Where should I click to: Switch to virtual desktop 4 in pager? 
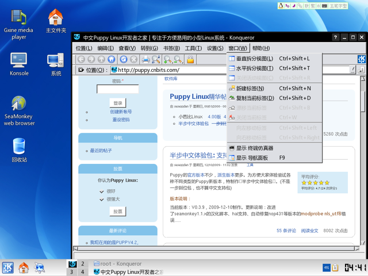coord(83,272)
